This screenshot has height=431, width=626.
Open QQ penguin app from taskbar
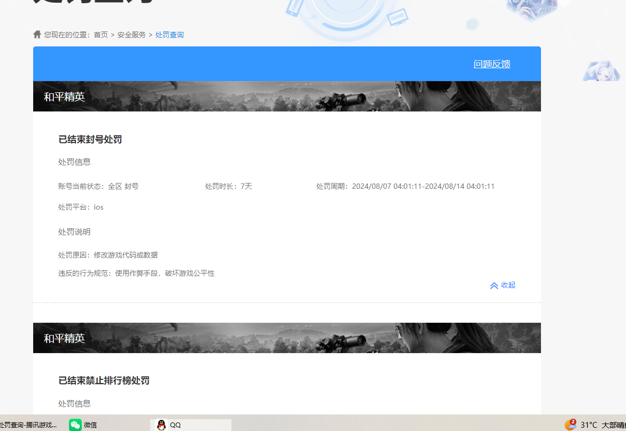point(191,425)
